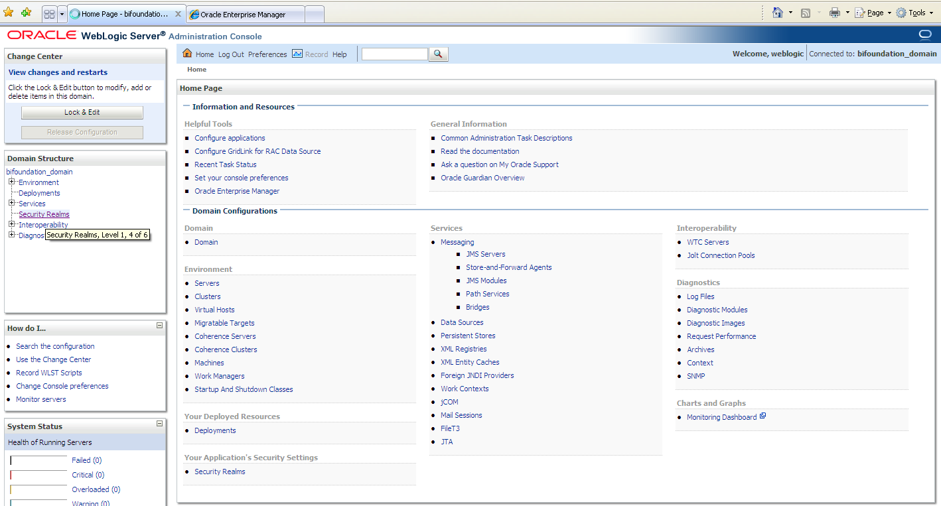The image size is (941, 506).
Task: Click the console search input field
Action: 394,54
